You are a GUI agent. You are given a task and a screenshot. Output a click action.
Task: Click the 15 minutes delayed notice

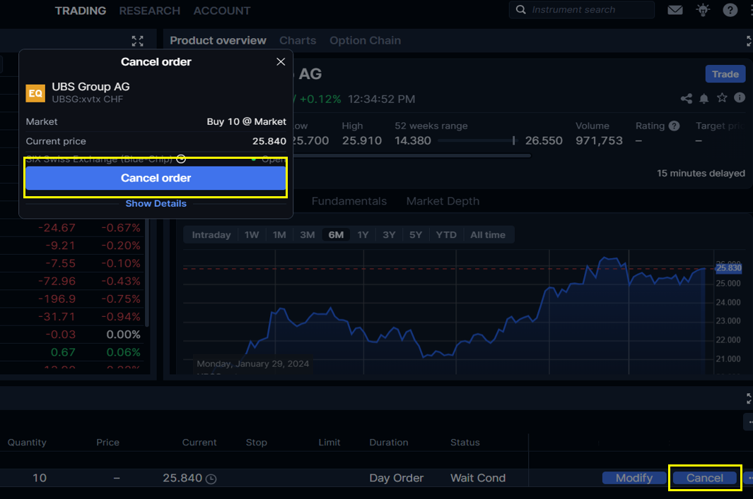(701, 173)
